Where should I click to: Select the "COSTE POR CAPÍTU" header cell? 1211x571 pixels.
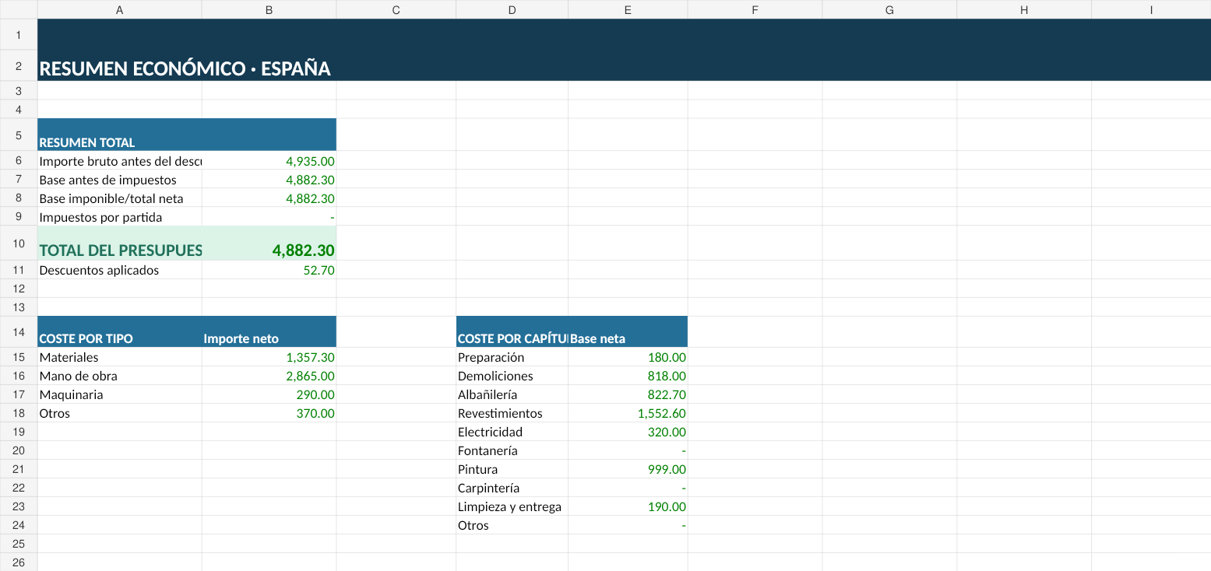pos(512,331)
